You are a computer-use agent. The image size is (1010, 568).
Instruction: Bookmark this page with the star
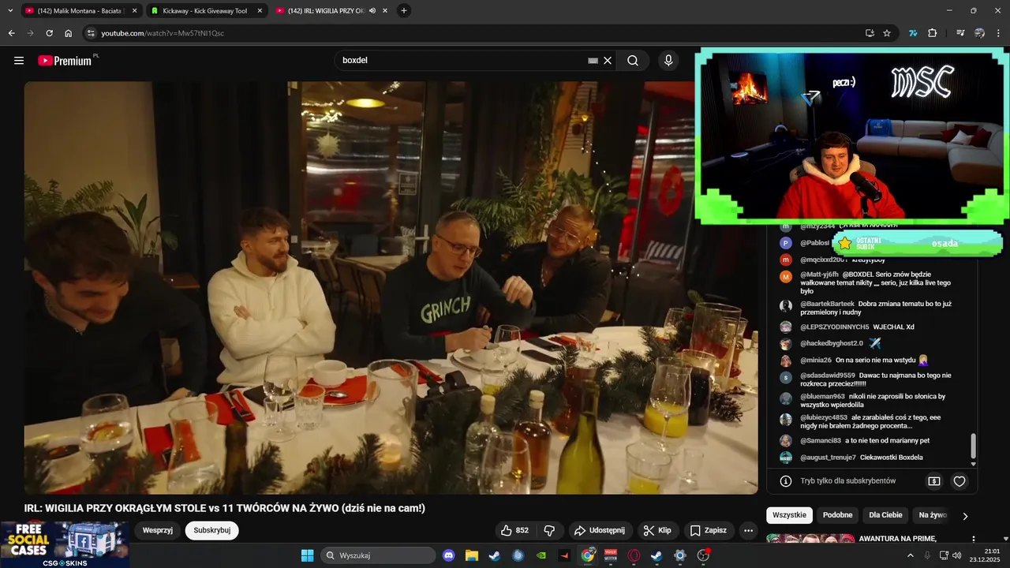(887, 33)
